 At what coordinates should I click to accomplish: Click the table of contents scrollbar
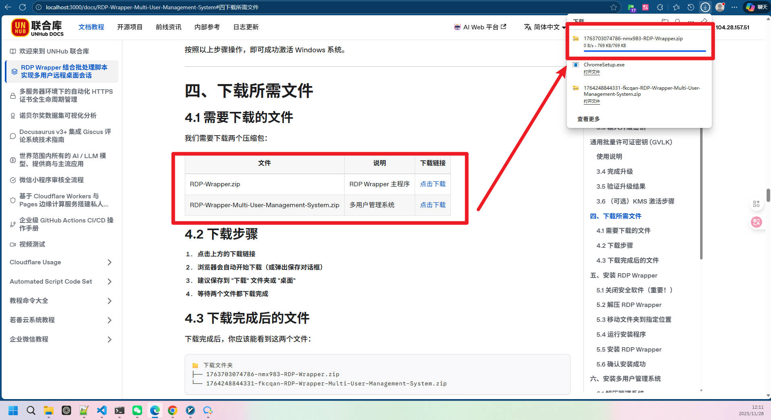pyautogui.click(x=701, y=193)
